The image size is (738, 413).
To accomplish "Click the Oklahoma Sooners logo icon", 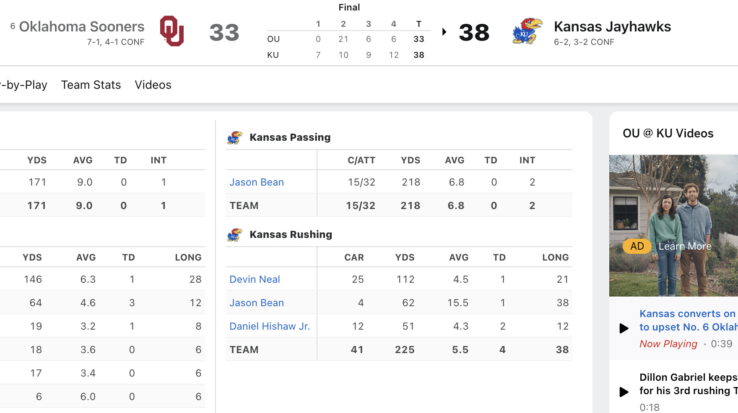I will (172, 31).
